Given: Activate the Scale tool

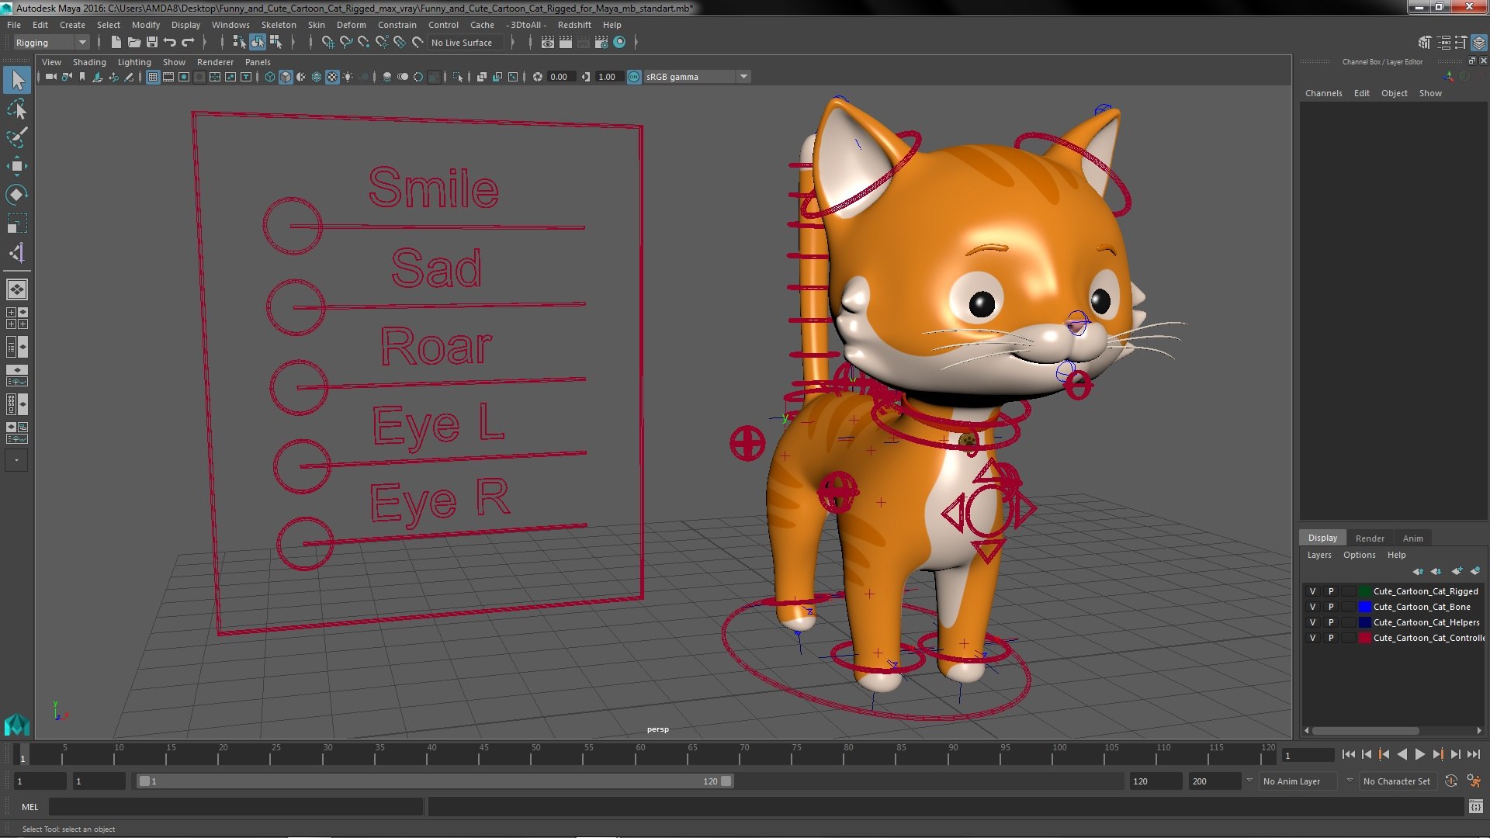Looking at the screenshot, I should tap(17, 223).
